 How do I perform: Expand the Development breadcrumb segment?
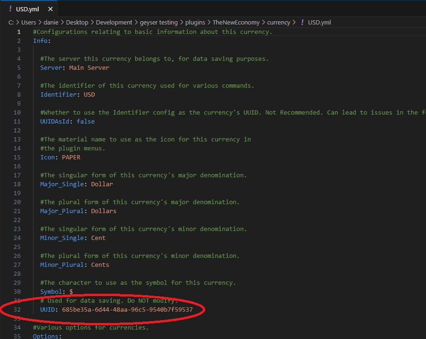pos(116,22)
